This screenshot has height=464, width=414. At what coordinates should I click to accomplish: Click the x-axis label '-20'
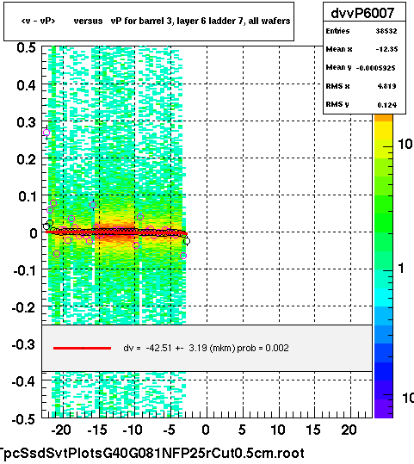pyautogui.click(x=61, y=430)
